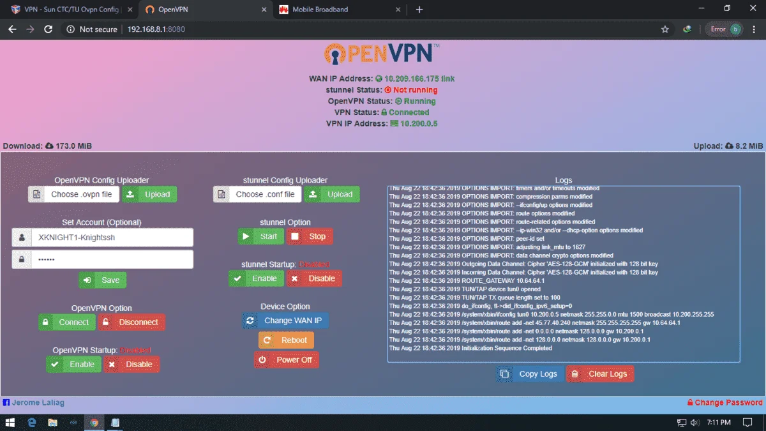Copy the logs to clipboard
Screen dimensions: 766x431
530,374
